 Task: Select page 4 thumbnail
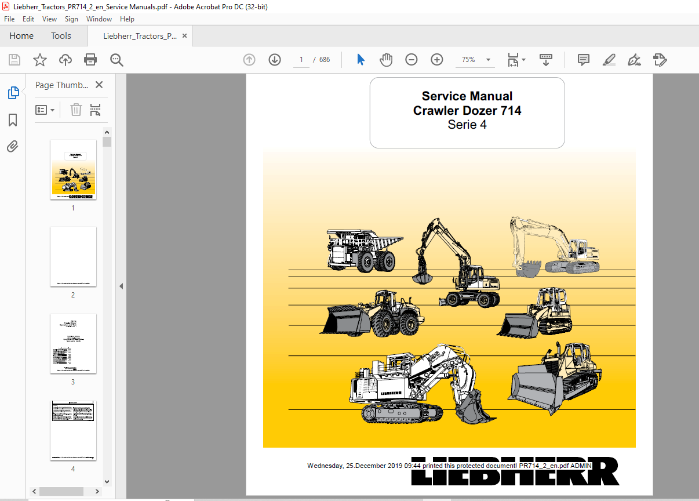(73, 430)
